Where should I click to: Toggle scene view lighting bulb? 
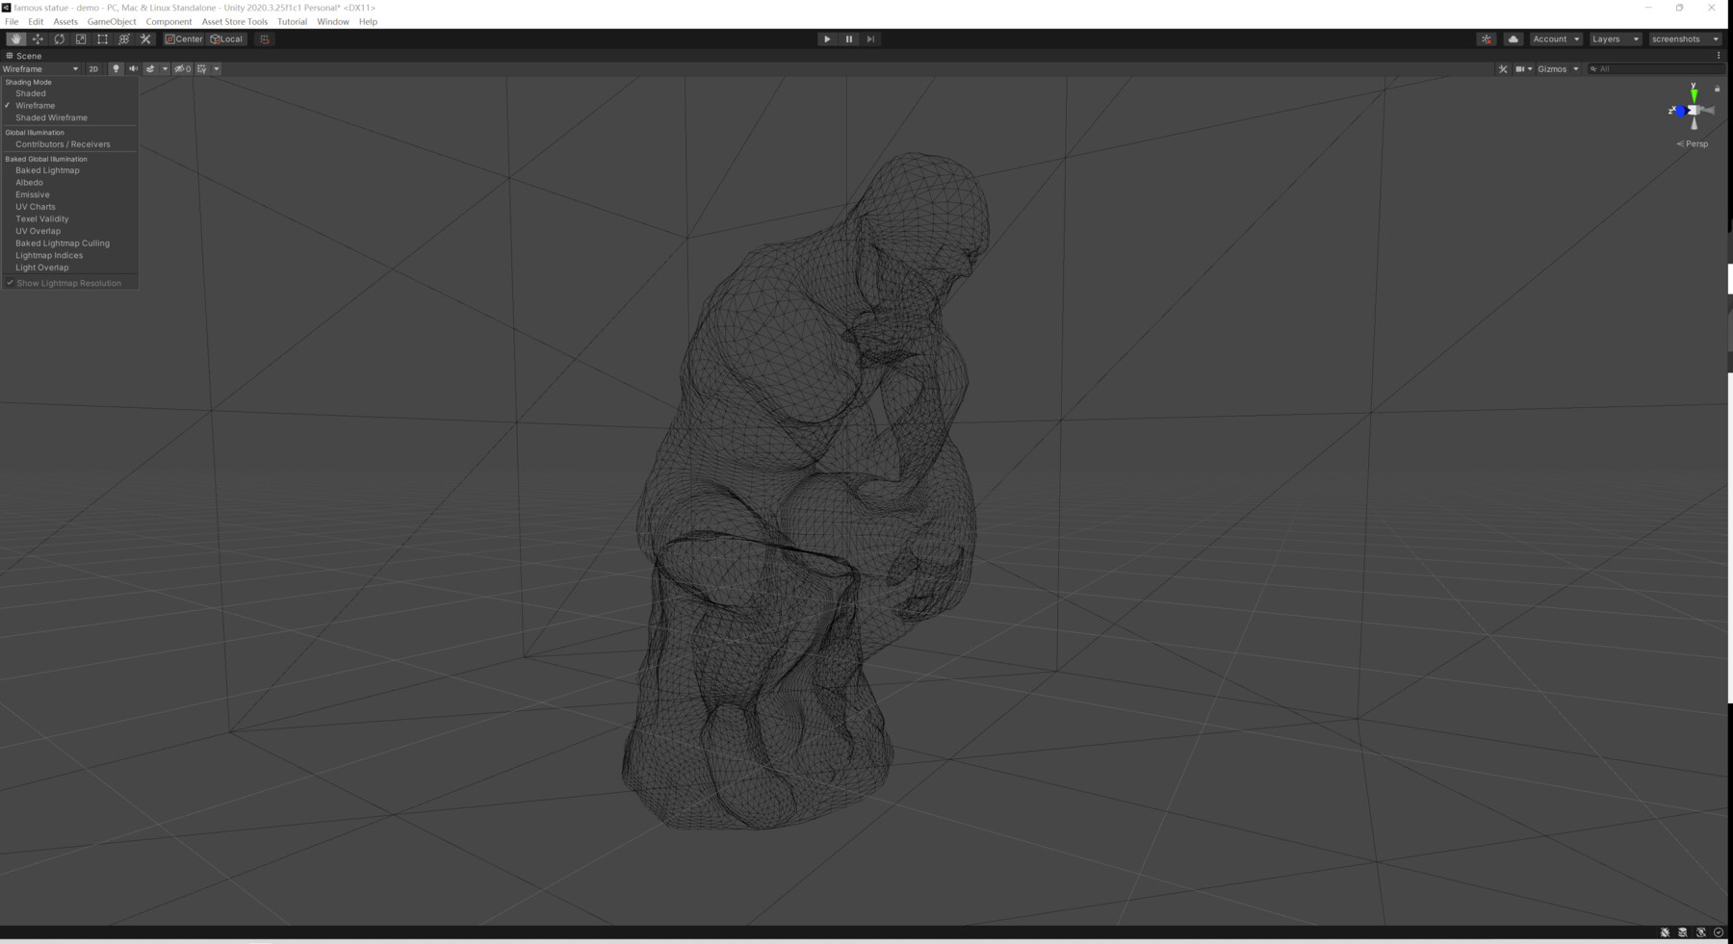pyautogui.click(x=116, y=68)
